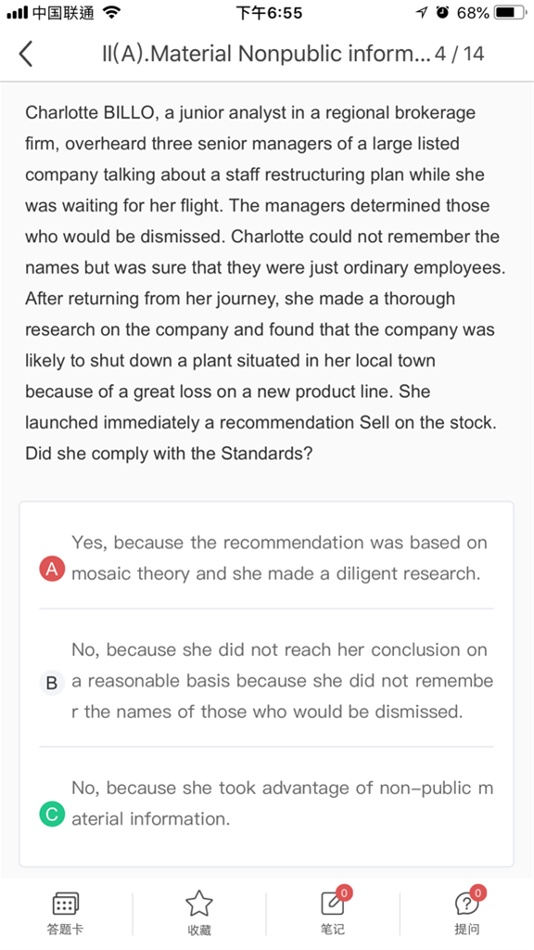The height and width of the screenshot is (950, 534).
Task: Tap the back arrow icon
Action: tap(25, 54)
